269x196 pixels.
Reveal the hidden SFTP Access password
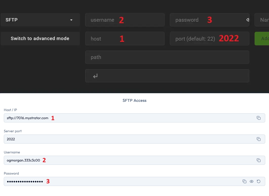pyautogui.click(x=251, y=181)
